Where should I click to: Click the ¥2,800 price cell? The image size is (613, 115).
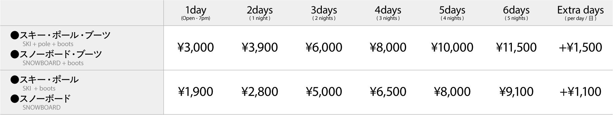click(x=260, y=92)
